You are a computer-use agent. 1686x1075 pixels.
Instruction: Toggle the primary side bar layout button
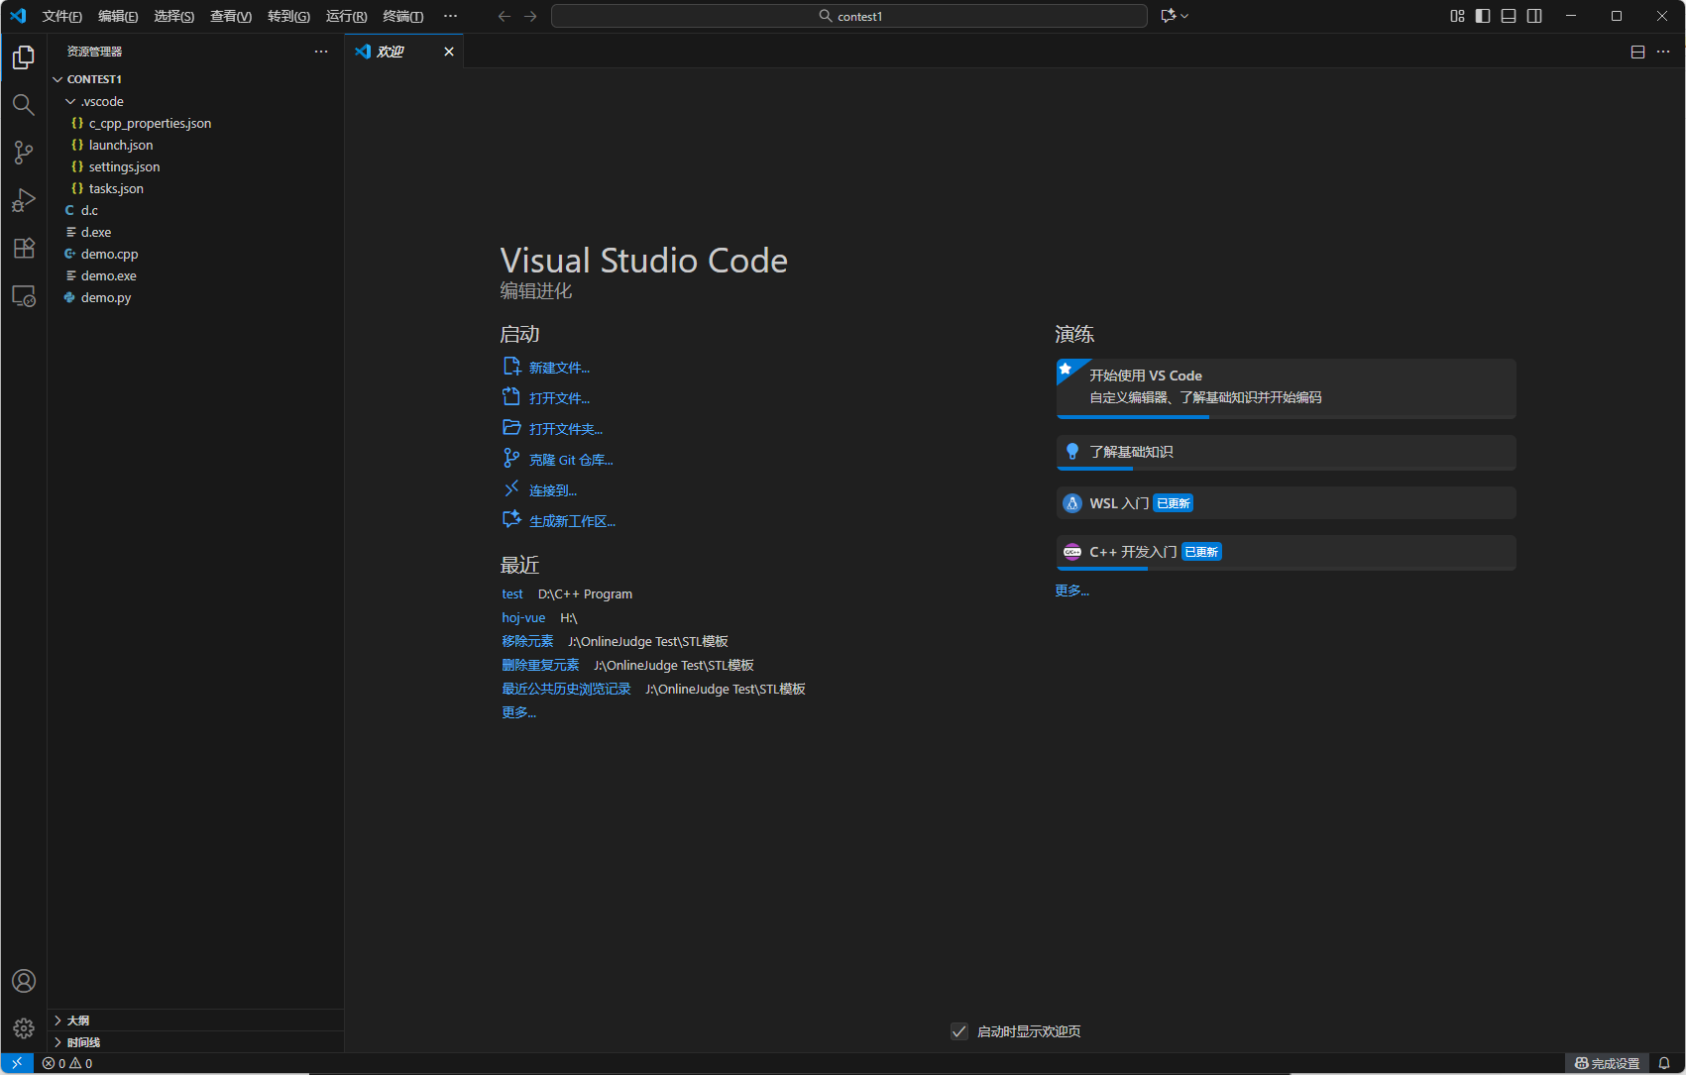(x=1483, y=16)
